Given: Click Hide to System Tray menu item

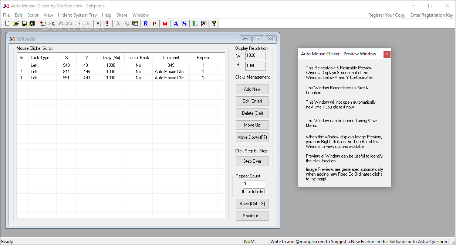Looking at the screenshot, I should [x=77, y=15].
